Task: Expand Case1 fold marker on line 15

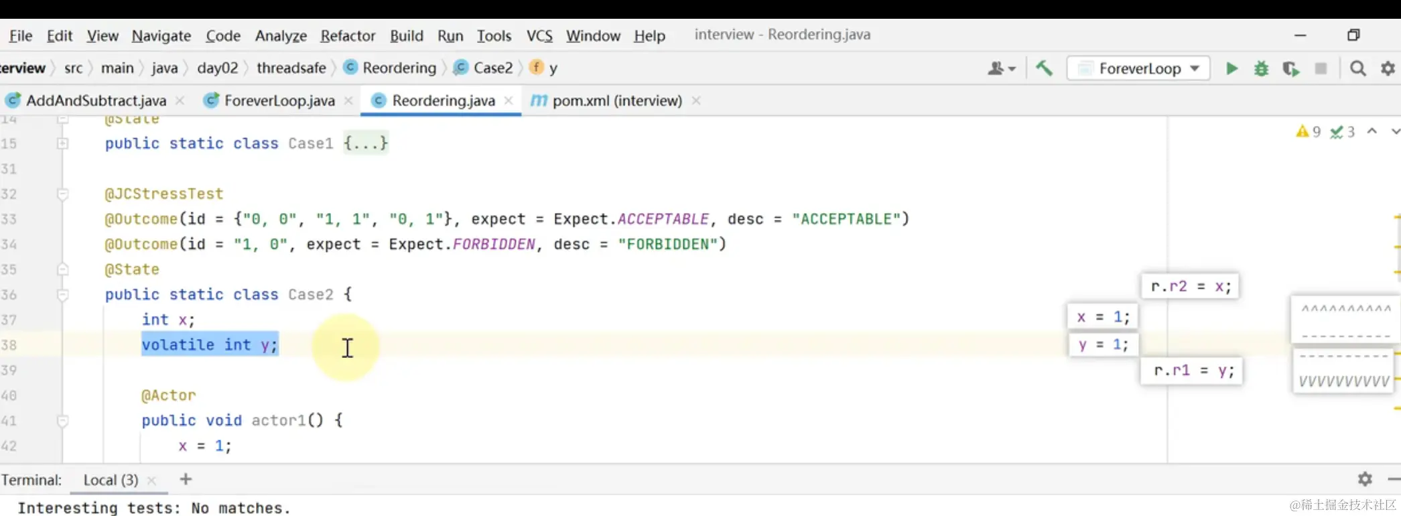Action: (62, 143)
